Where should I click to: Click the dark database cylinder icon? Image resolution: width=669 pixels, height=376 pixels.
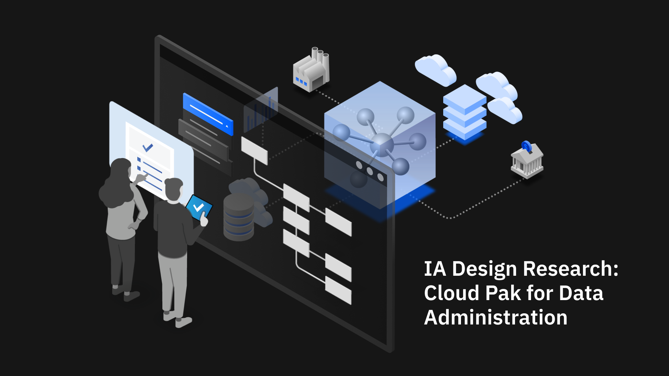239,218
